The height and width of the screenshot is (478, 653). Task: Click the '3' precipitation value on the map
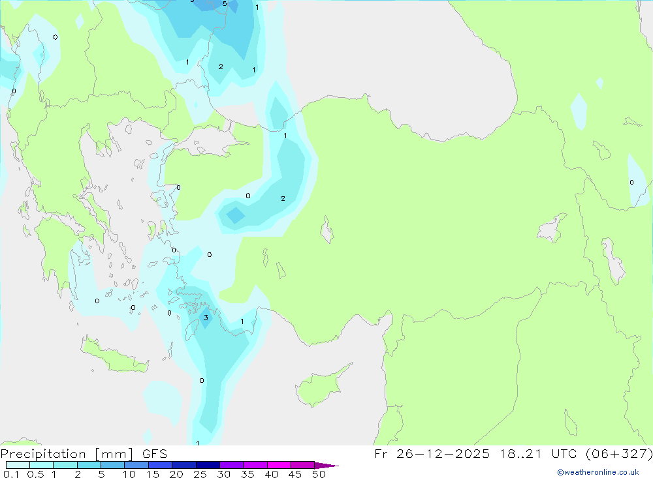(x=206, y=318)
